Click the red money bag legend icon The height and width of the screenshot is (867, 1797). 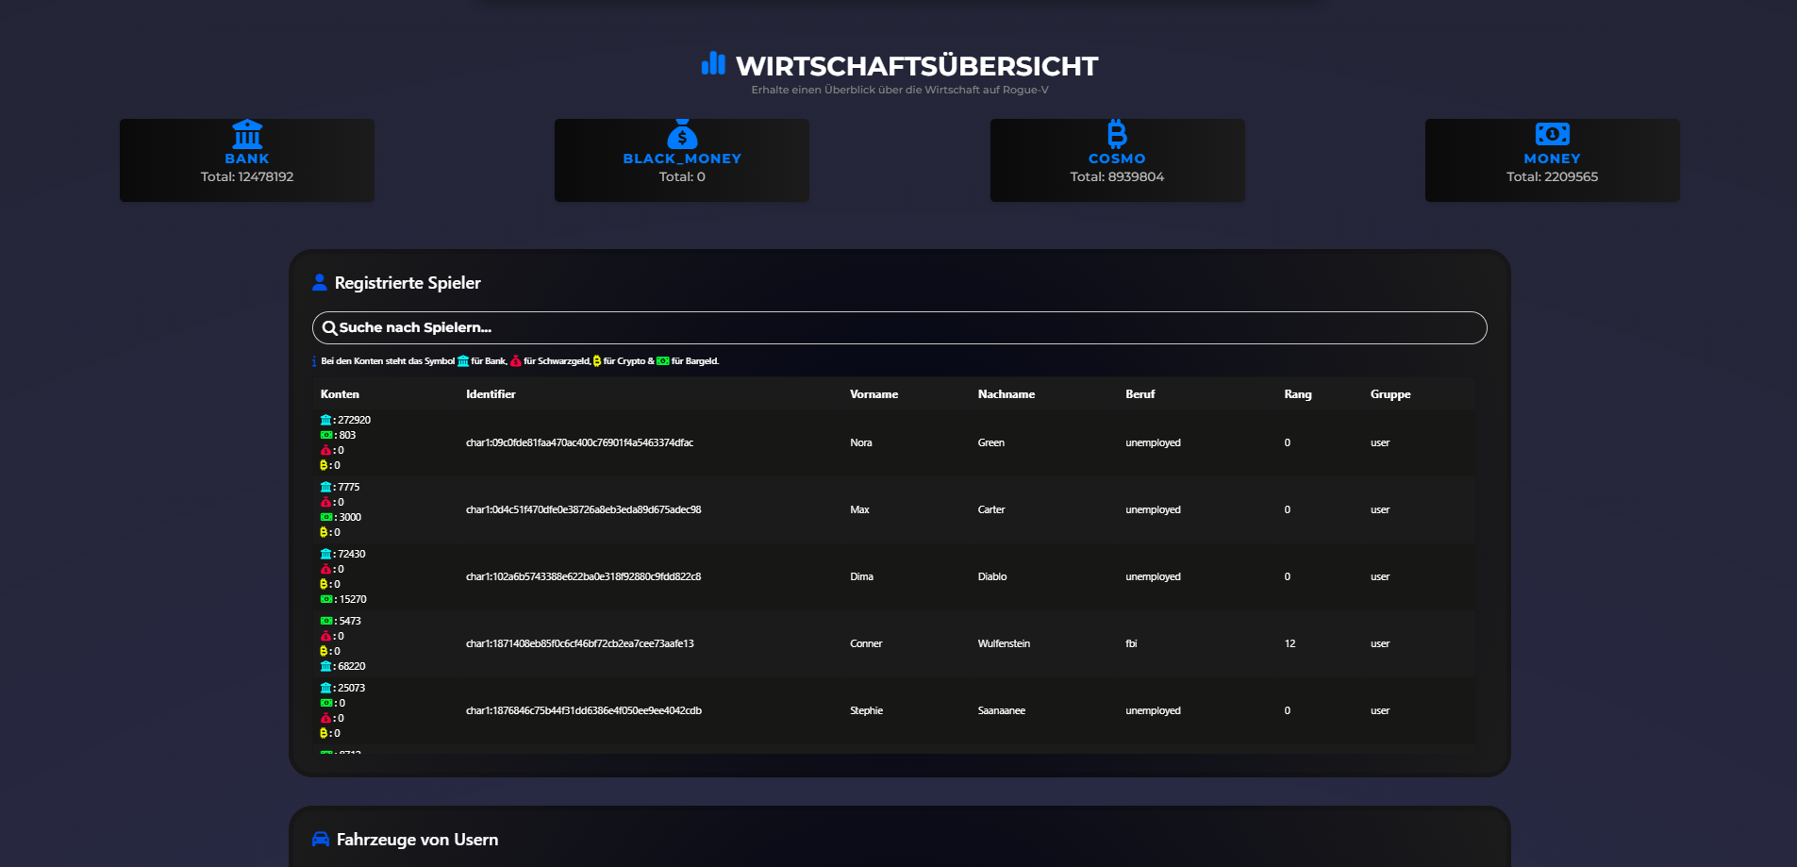tap(516, 361)
